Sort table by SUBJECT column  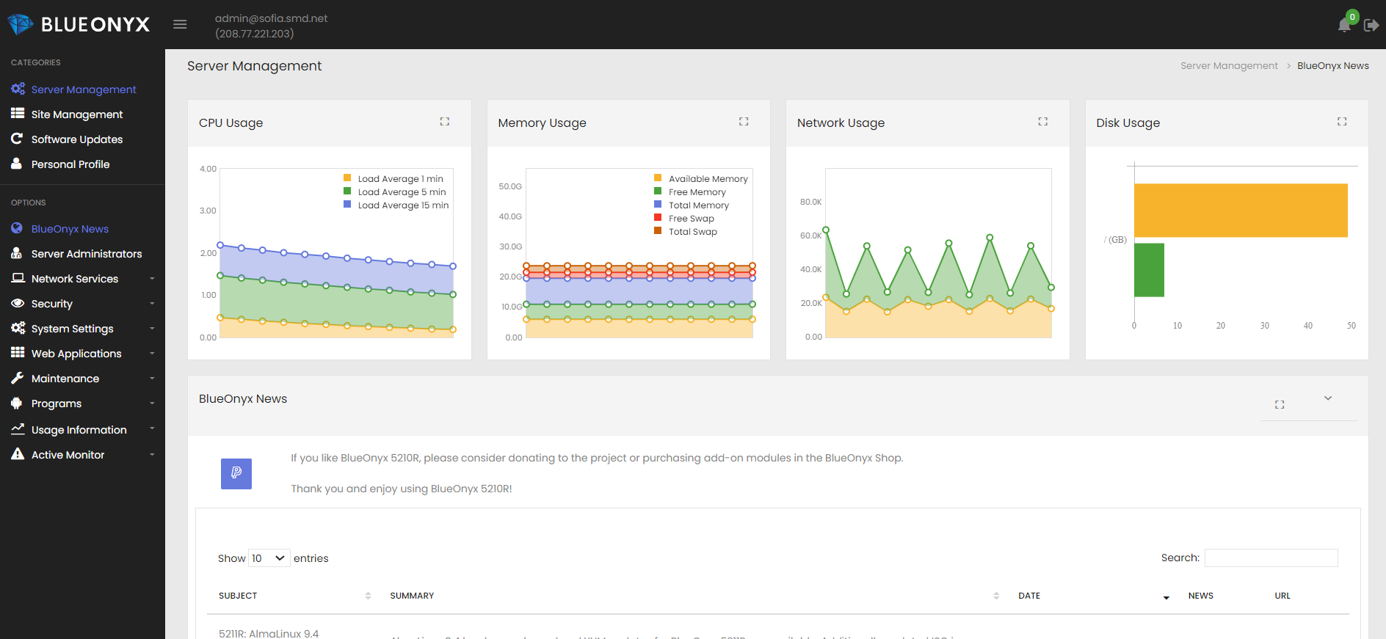294,596
